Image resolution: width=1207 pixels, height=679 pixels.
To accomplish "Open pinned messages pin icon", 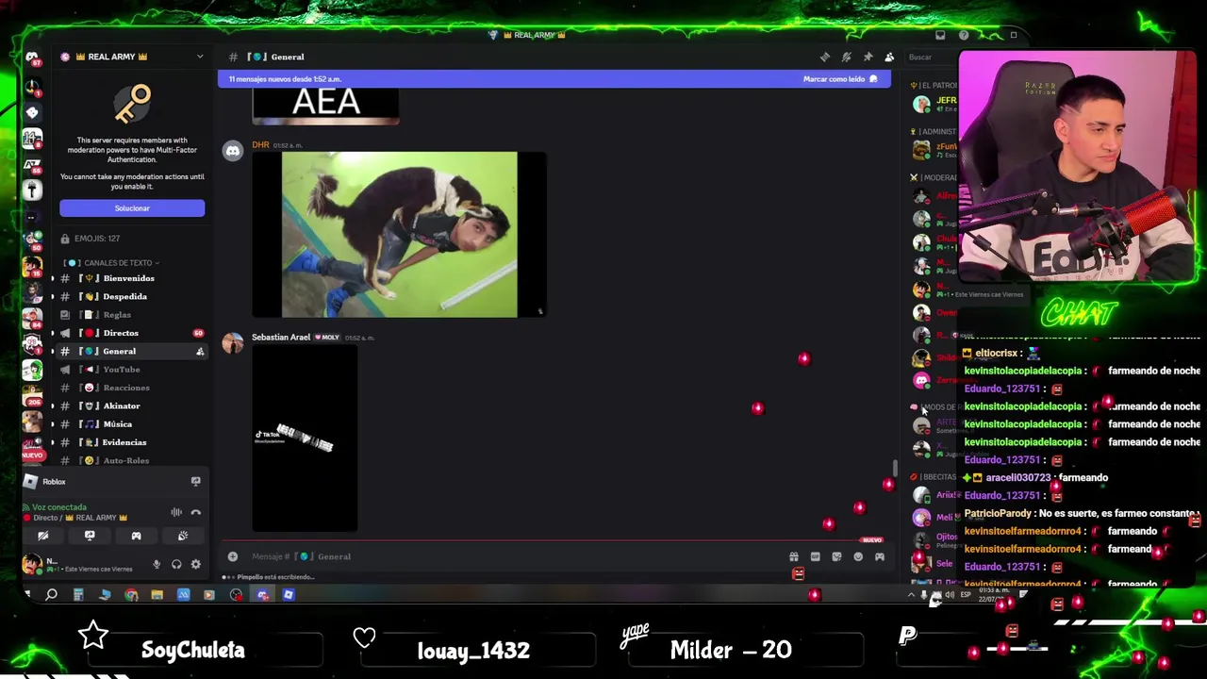I will [868, 57].
